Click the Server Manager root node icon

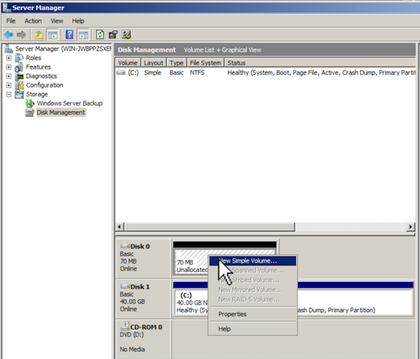tap(9, 49)
